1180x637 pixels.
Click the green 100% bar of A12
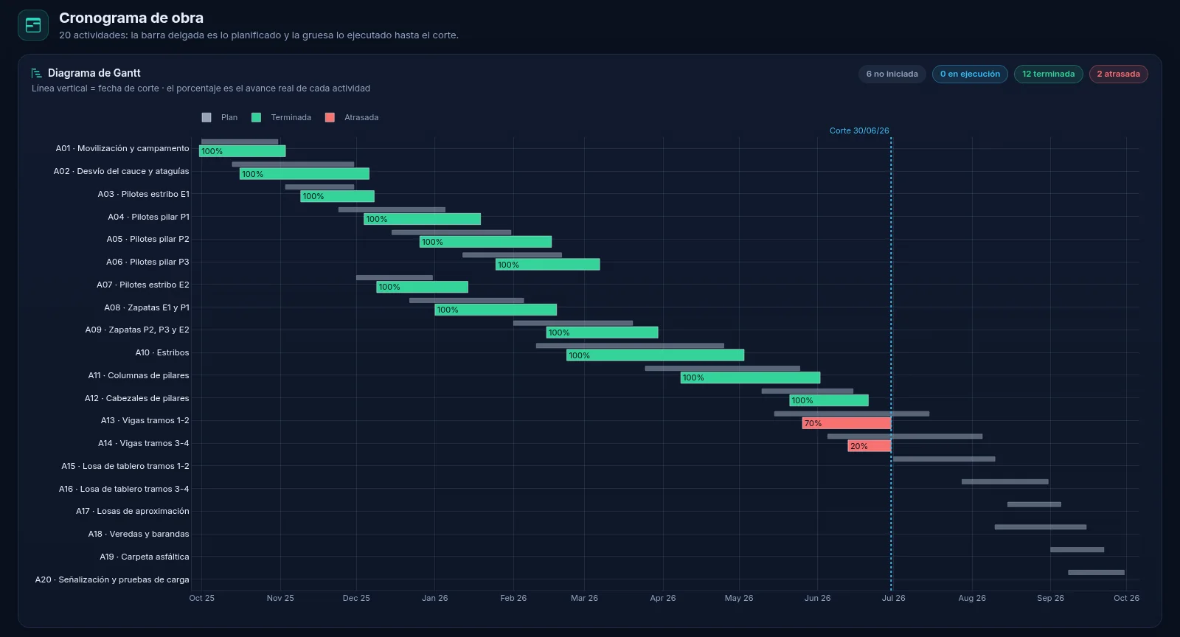tap(829, 400)
